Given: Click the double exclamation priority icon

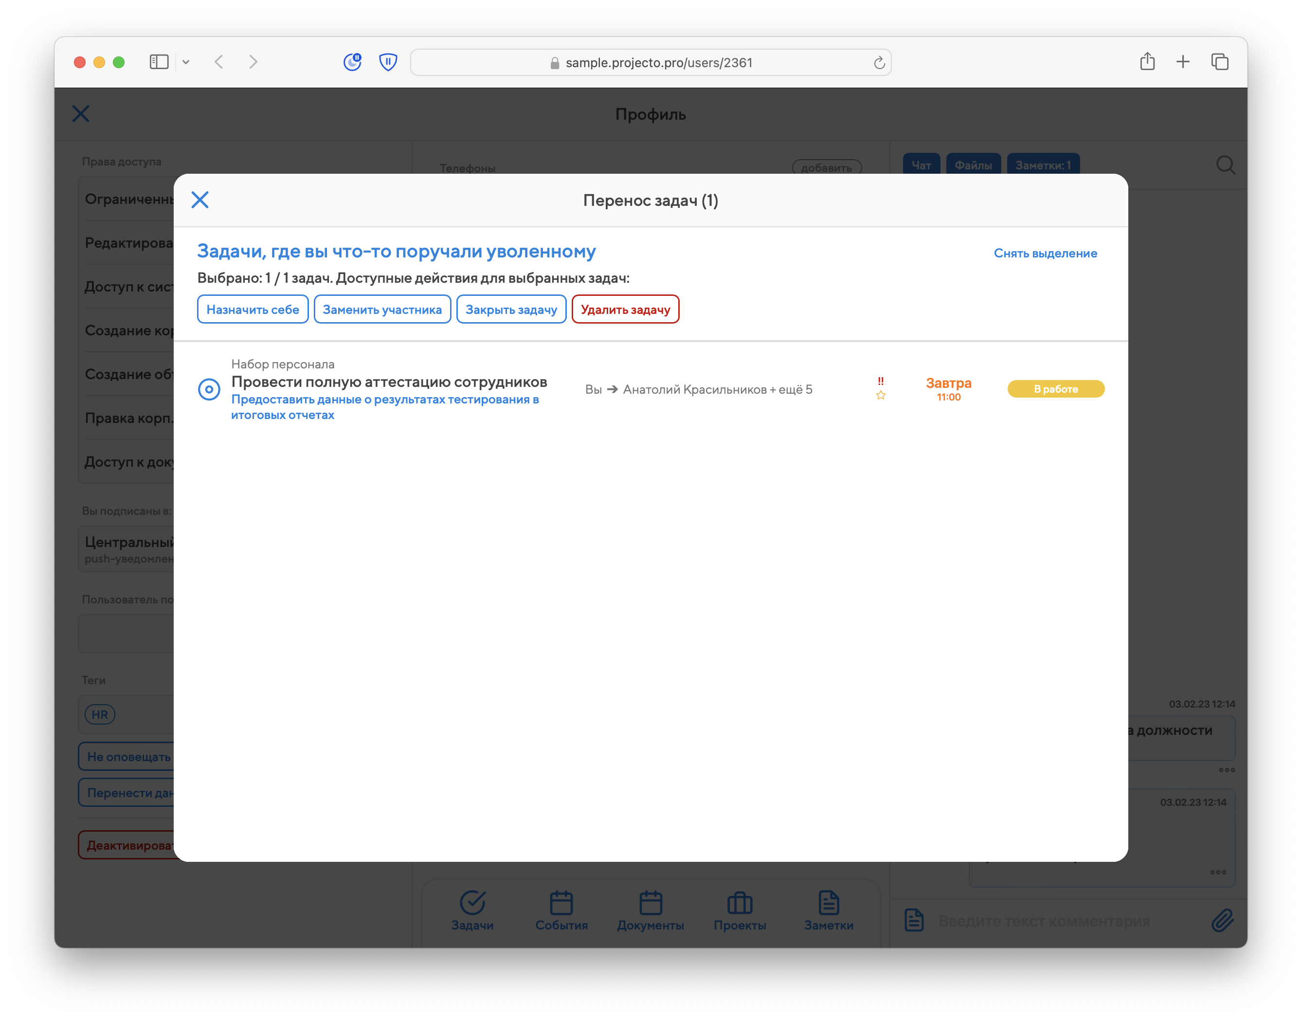Looking at the screenshot, I should click(881, 381).
